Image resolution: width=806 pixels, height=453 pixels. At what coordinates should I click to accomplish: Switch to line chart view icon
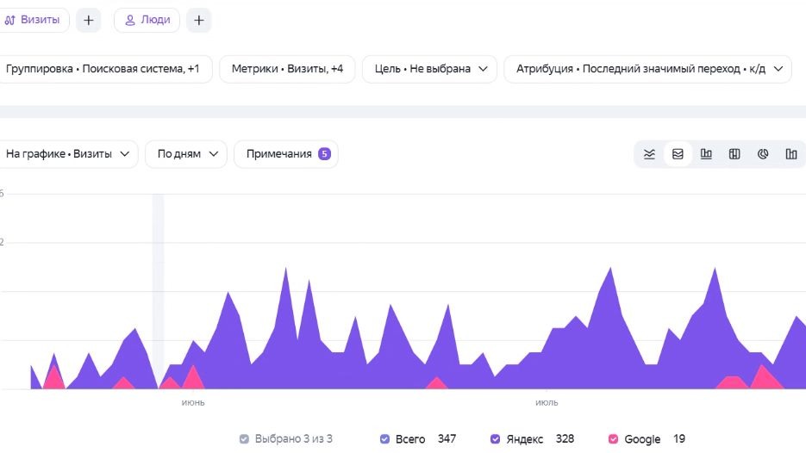click(x=649, y=154)
